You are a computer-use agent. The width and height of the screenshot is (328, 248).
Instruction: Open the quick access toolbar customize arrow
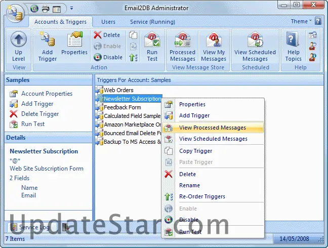click(x=71, y=9)
